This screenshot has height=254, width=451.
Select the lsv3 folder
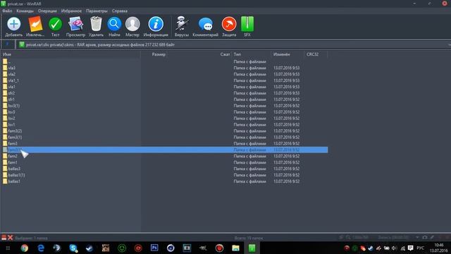point(164,112)
